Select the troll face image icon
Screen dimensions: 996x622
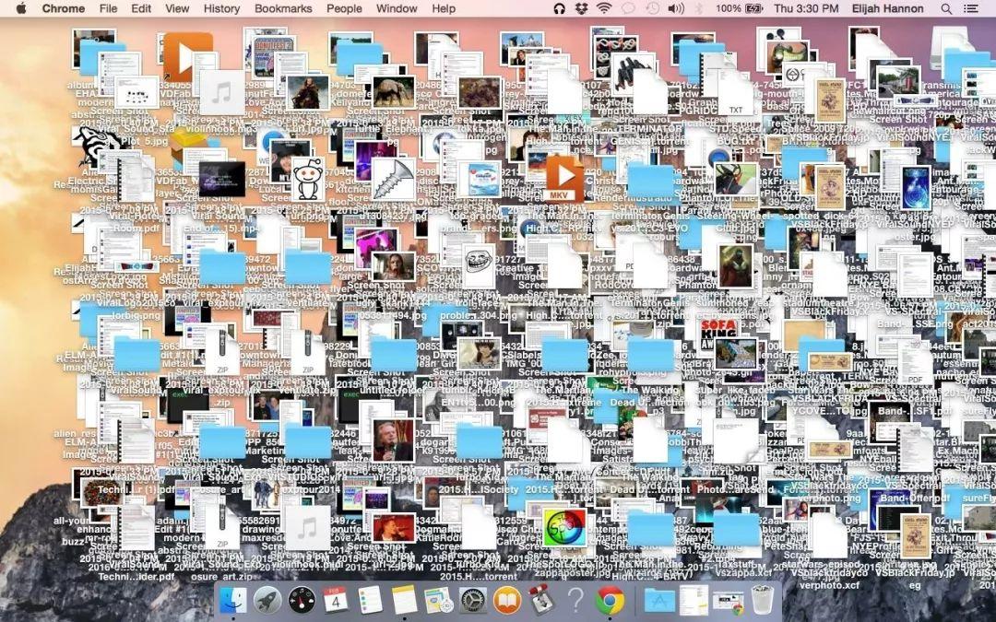pyautogui.click(x=479, y=265)
